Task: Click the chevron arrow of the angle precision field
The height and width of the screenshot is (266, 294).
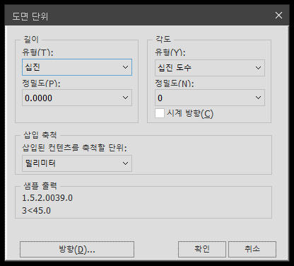Action: 258,98
